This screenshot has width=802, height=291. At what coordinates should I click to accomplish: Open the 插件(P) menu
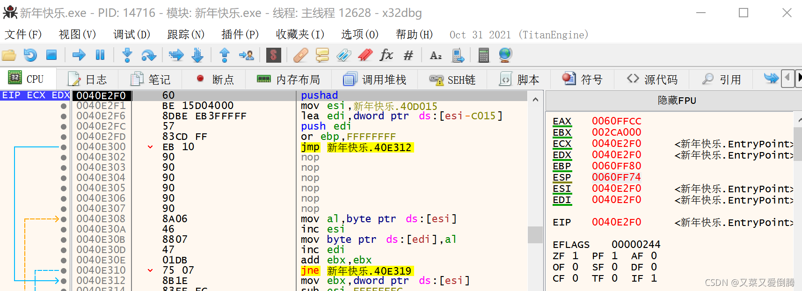click(x=240, y=35)
